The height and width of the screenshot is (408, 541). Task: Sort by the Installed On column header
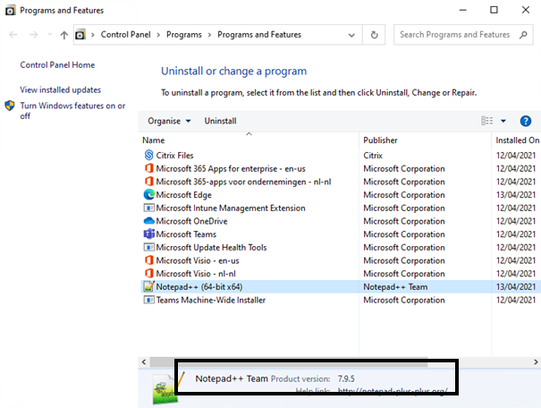coord(517,140)
